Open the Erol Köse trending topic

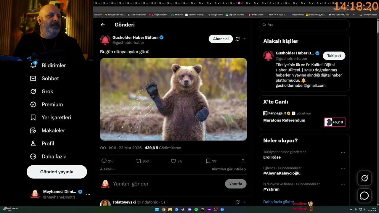(272, 157)
